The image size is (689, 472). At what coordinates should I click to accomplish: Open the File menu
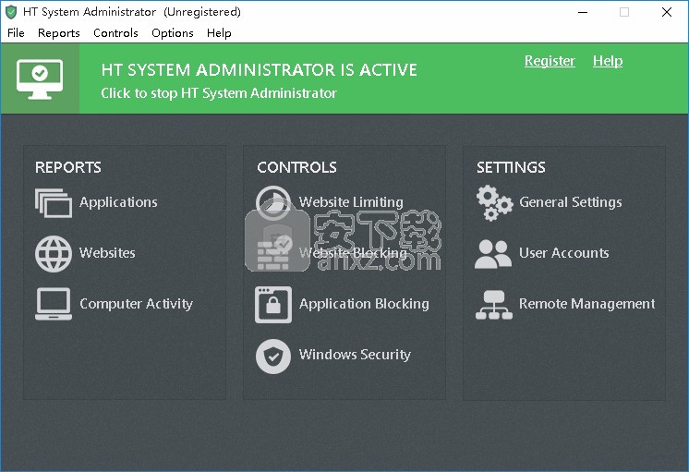point(17,33)
